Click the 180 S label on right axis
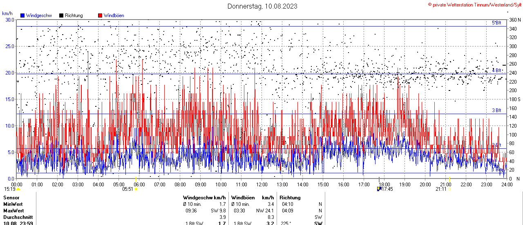This screenshot has height=225, width=523. point(514,99)
